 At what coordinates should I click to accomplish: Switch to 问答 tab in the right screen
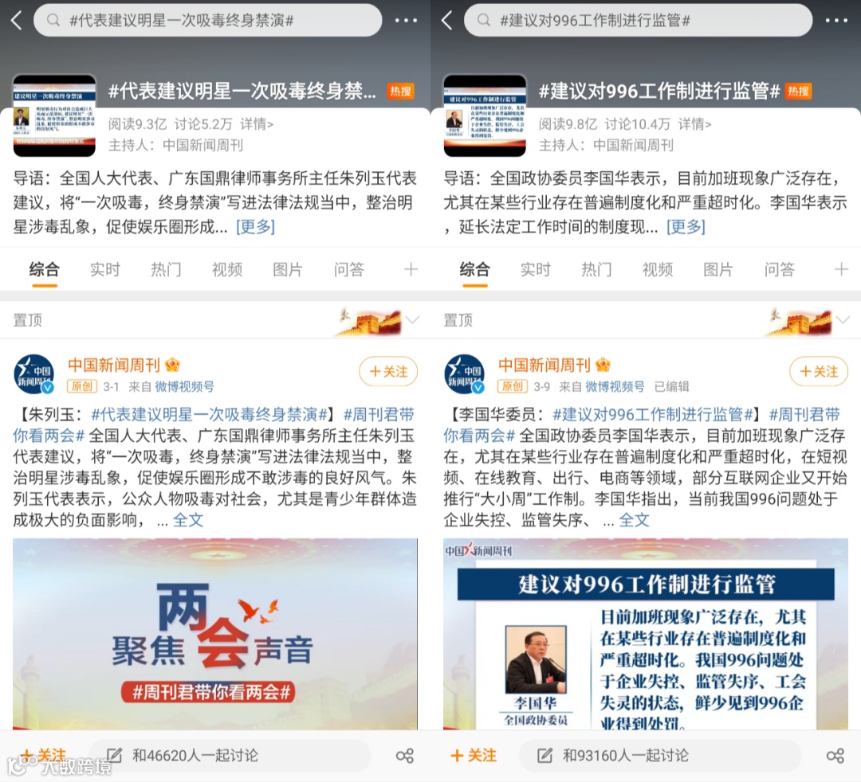[x=780, y=269]
